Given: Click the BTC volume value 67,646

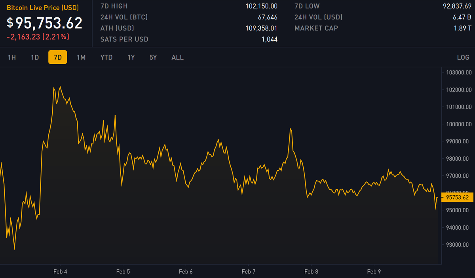Looking at the screenshot, I should (x=267, y=17).
